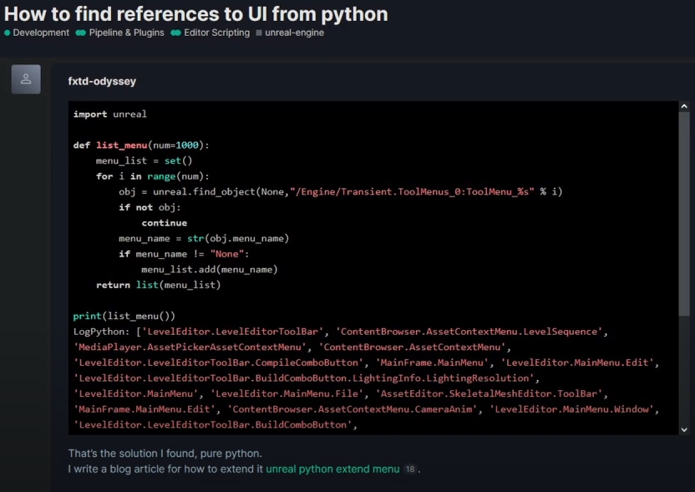The width and height of the screenshot is (695, 492).
Task: Click the 'import unreal' code line
Action: coord(110,114)
